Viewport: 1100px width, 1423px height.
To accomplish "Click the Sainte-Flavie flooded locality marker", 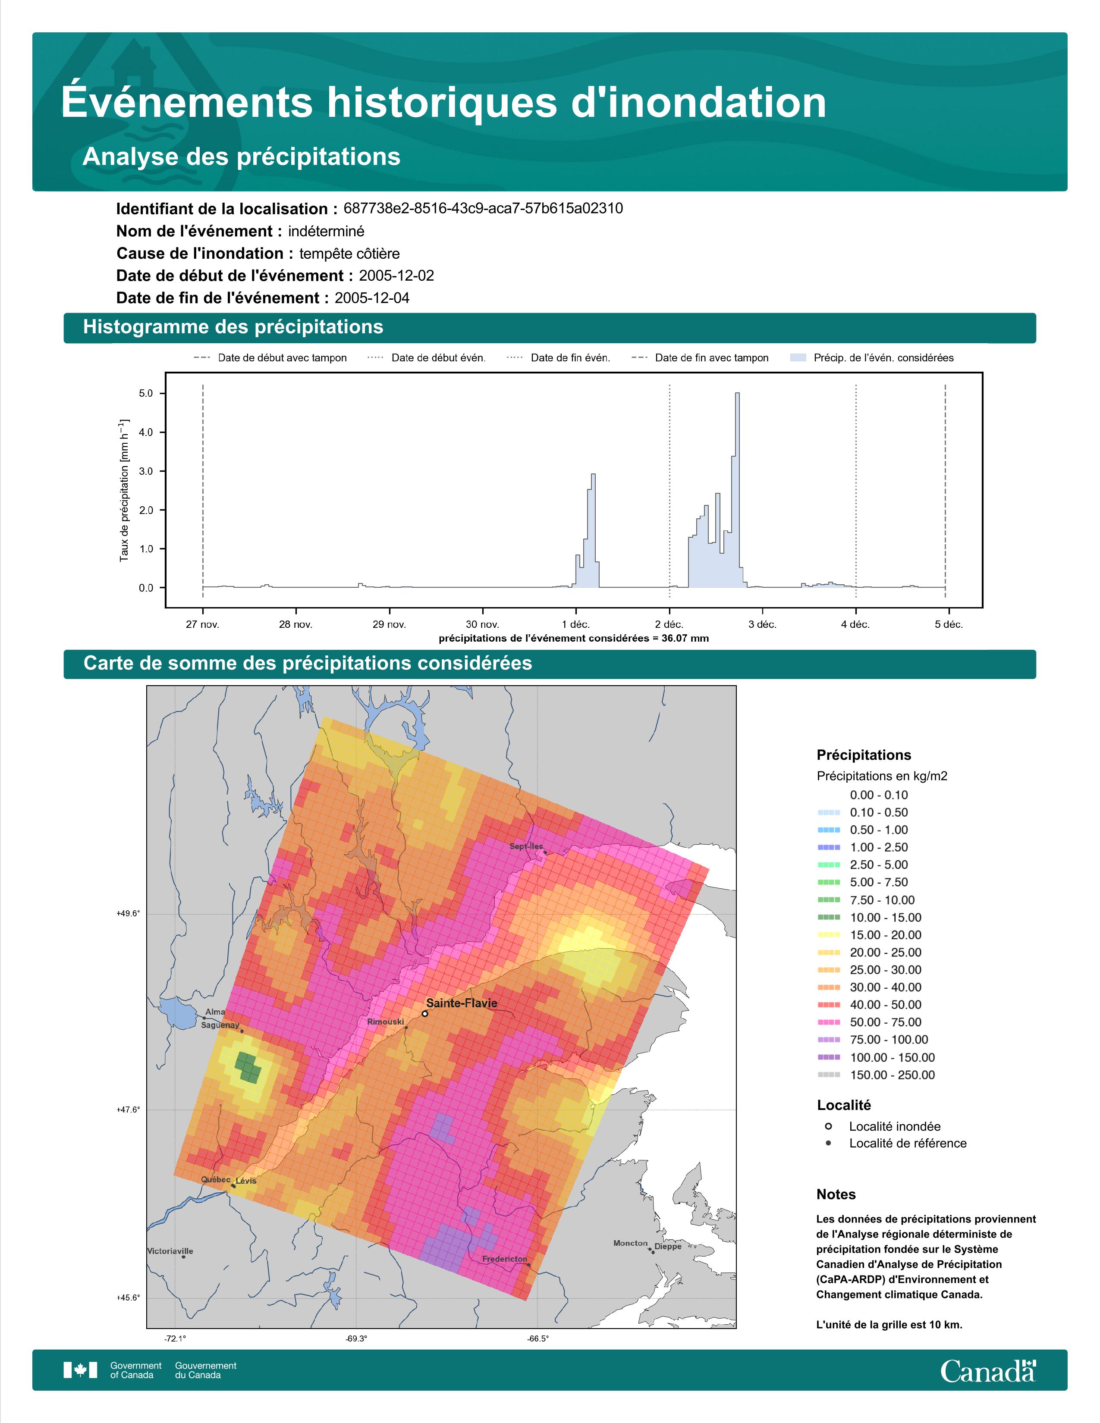I will click(x=425, y=1013).
